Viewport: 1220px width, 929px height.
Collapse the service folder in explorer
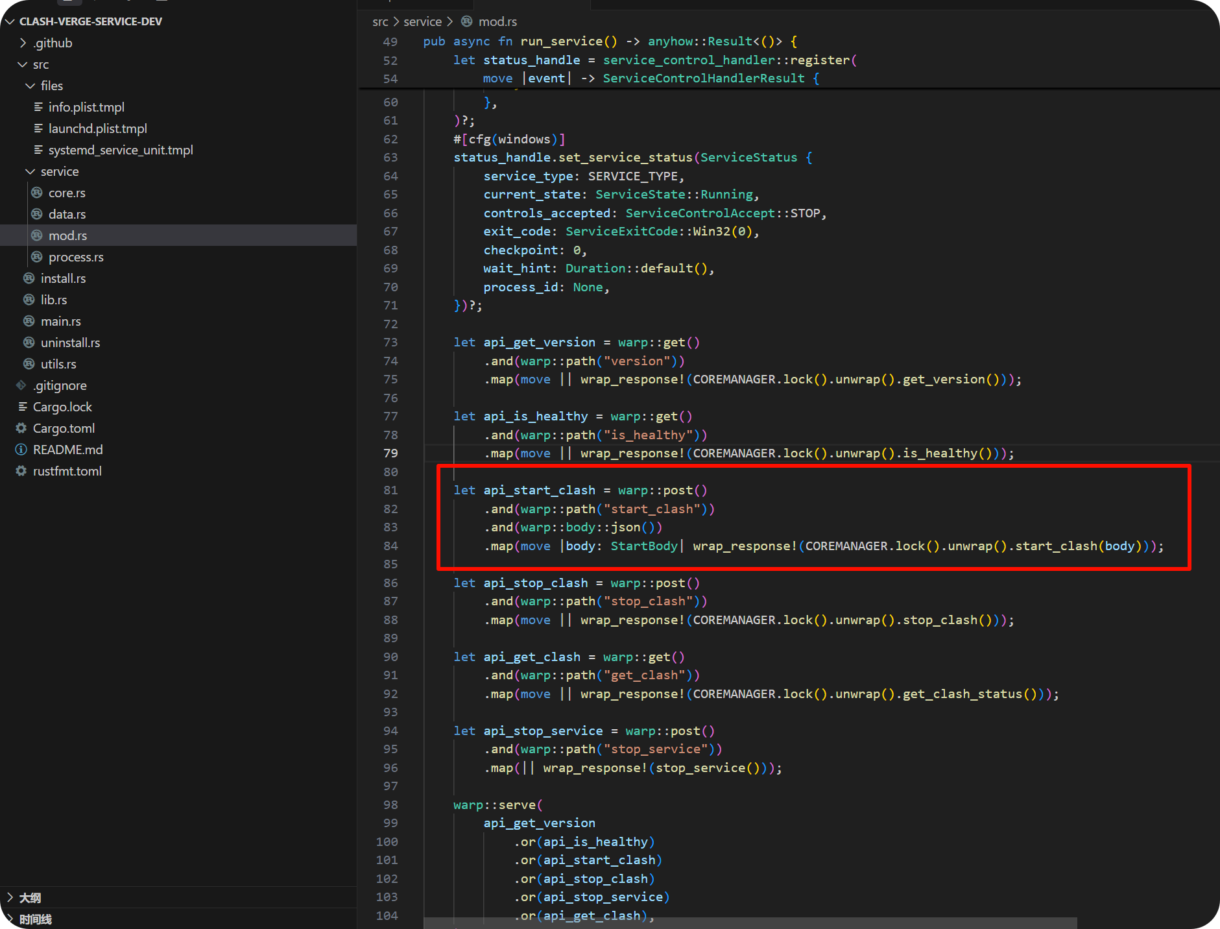[x=30, y=171]
